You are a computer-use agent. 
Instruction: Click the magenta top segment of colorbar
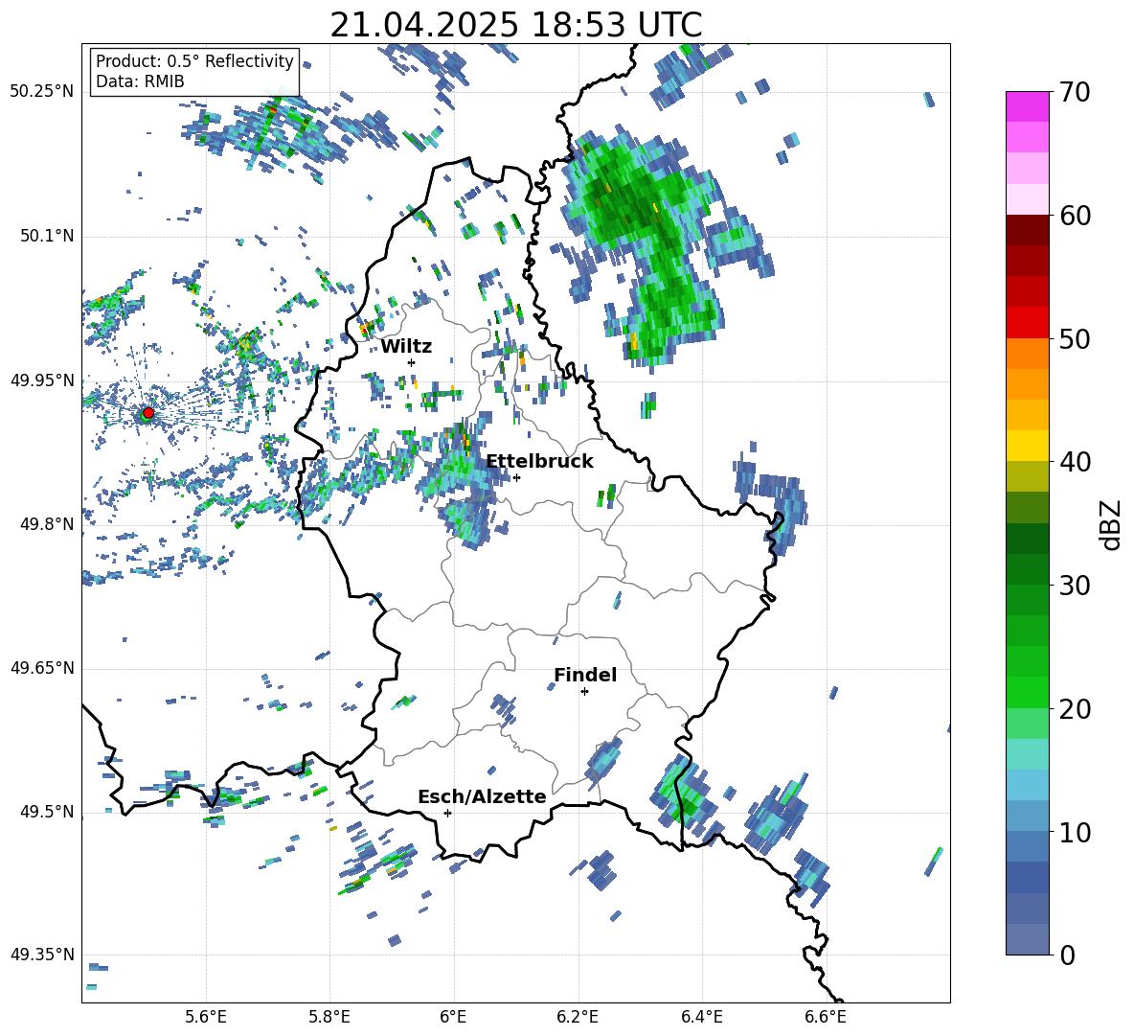point(1027,106)
